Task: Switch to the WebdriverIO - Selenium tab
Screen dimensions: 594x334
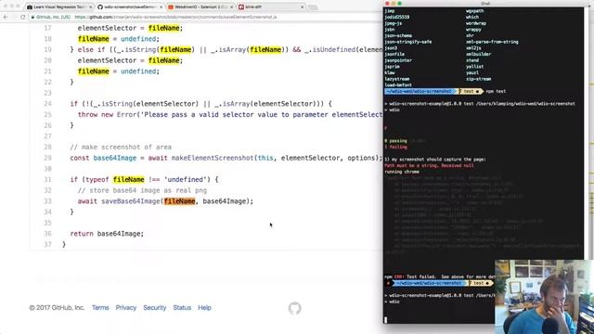Action: pyautogui.click(x=200, y=6)
